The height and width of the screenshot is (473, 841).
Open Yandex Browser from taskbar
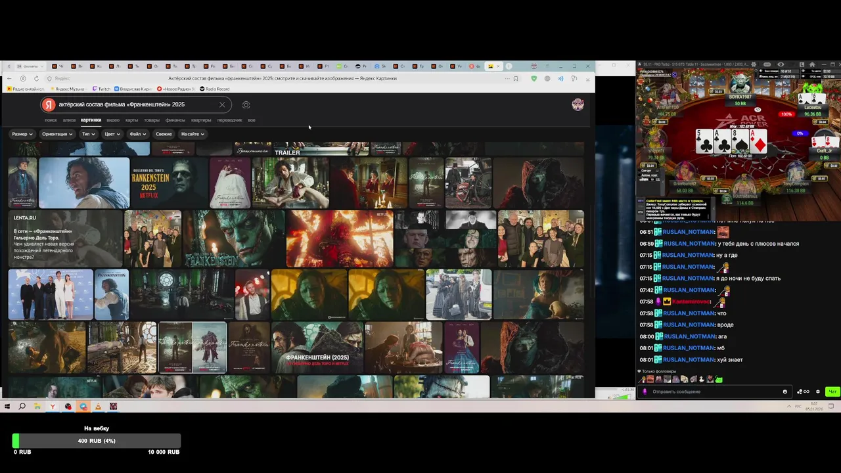[53, 407]
